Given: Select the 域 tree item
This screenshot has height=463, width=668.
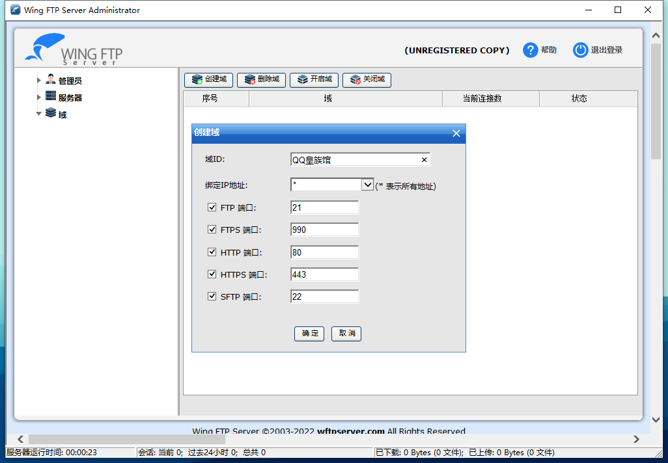Looking at the screenshot, I should pyautogui.click(x=63, y=114).
